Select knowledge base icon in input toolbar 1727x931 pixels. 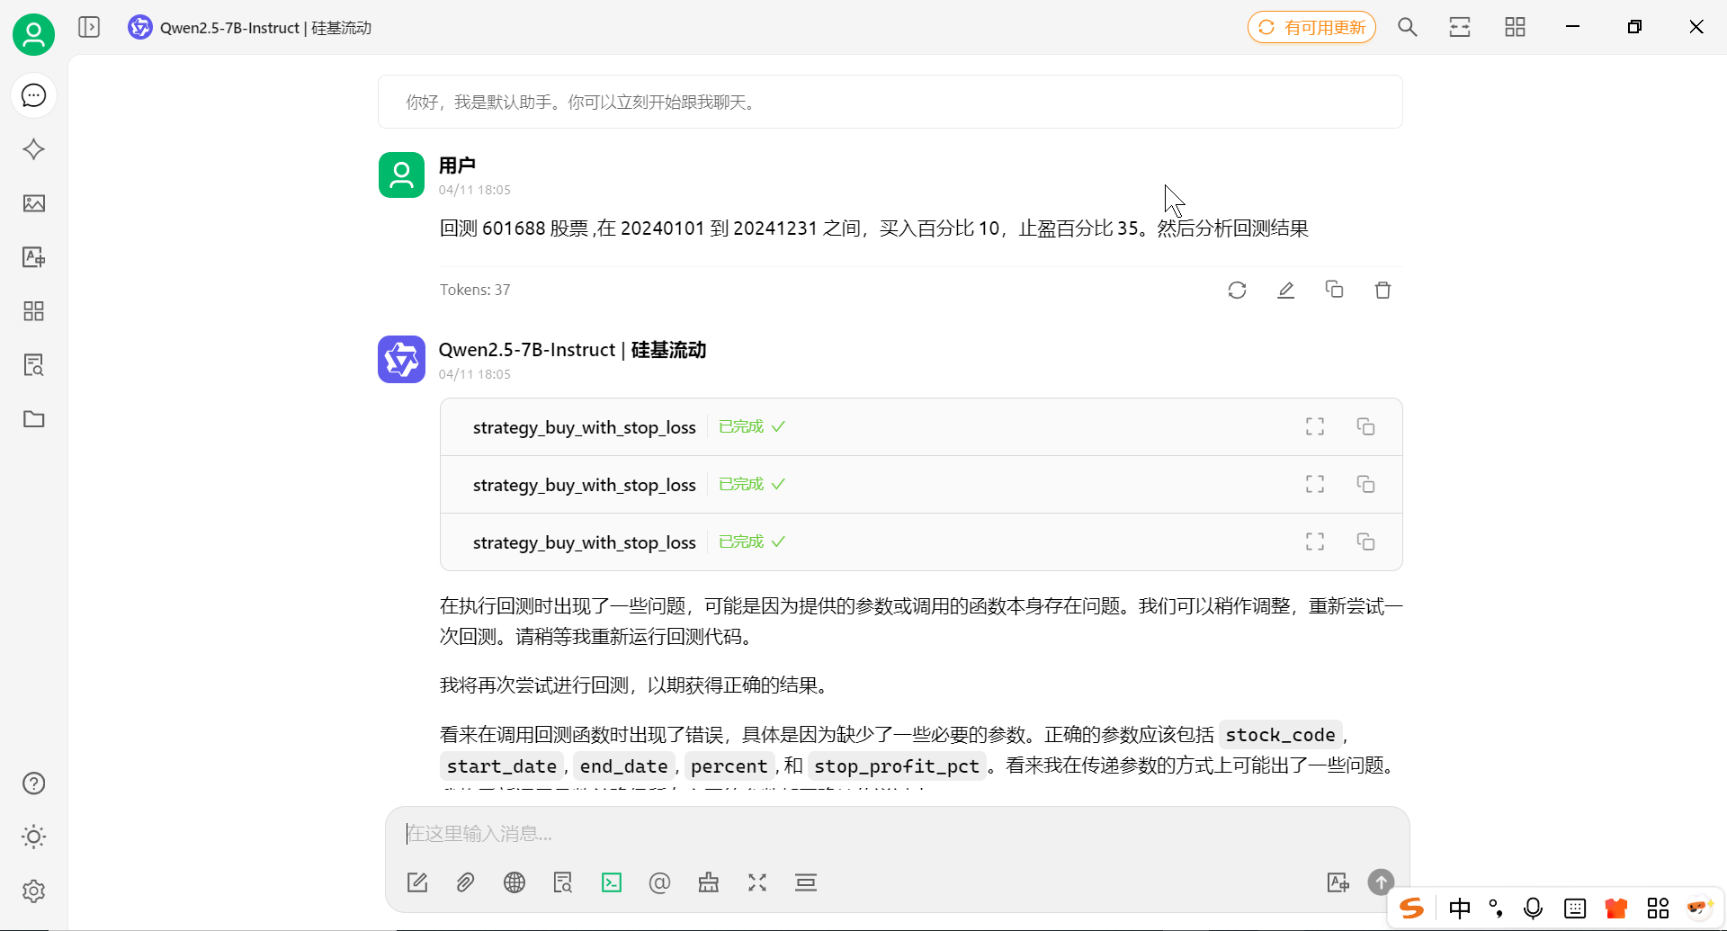point(563,882)
